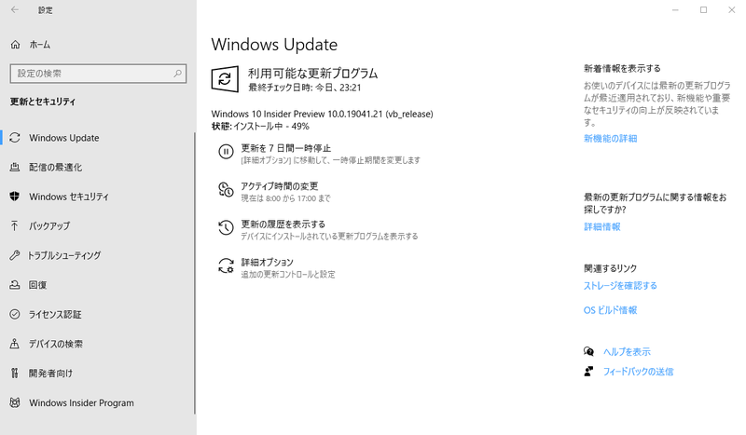
Task: Open ストレージを確認する link
Action: [x=620, y=286]
